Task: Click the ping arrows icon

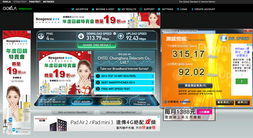Action: tap(41, 37)
